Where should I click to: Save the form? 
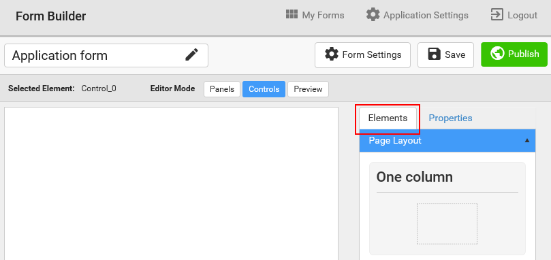coord(445,55)
